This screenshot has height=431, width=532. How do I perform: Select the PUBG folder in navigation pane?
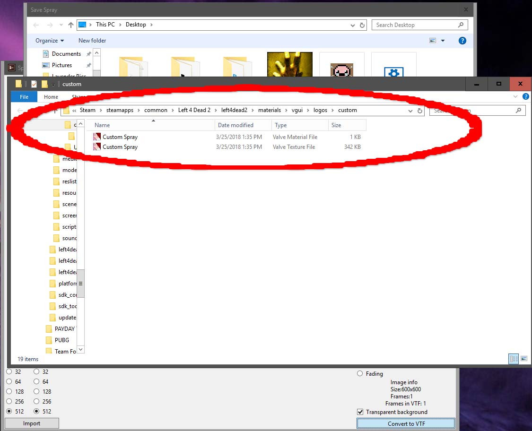(61, 340)
